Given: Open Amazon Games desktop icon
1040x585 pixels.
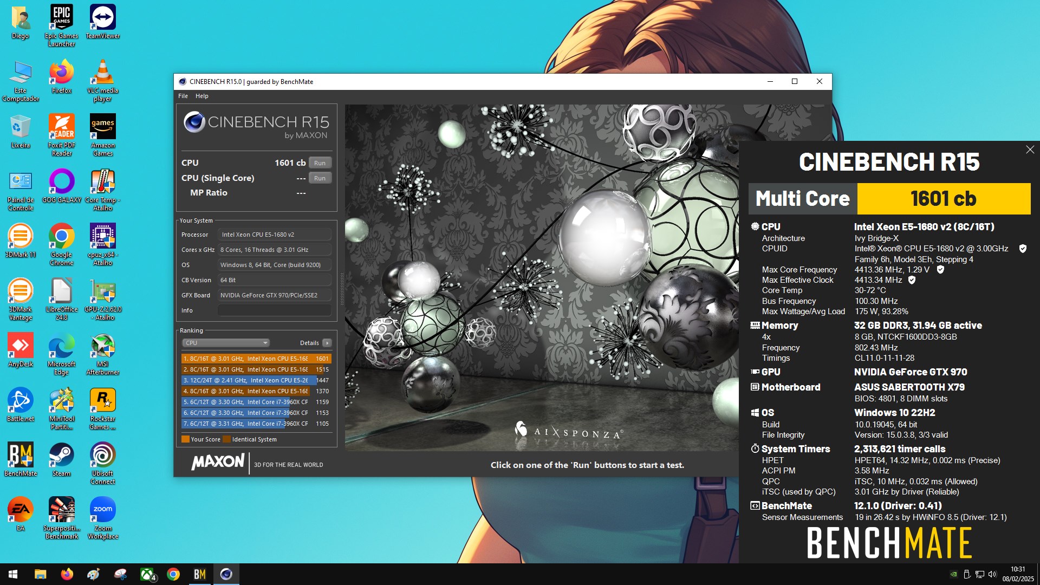Looking at the screenshot, I should [x=102, y=135].
